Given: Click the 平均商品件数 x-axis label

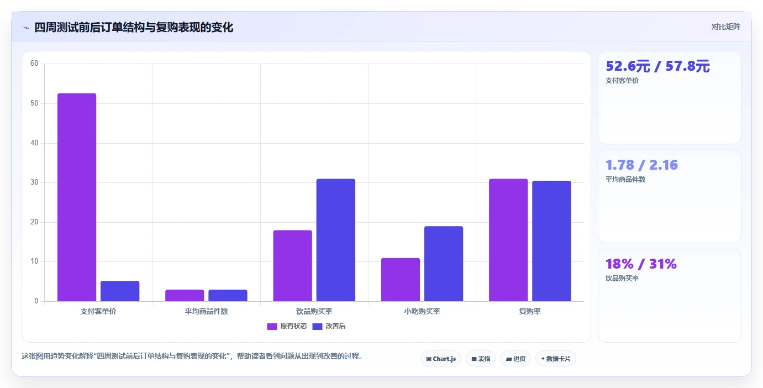Looking at the screenshot, I should pyautogui.click(x=206, y=311).
